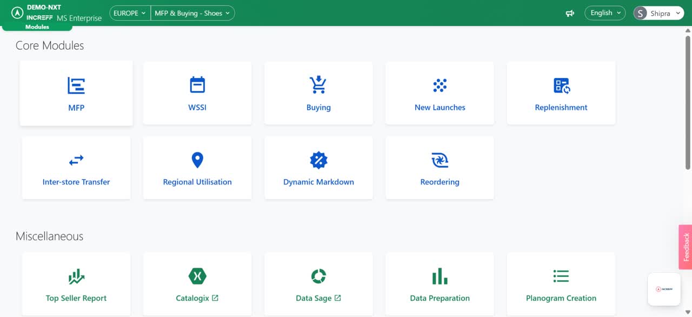
Task: Open the MFP module label
Action: (76, 108)
